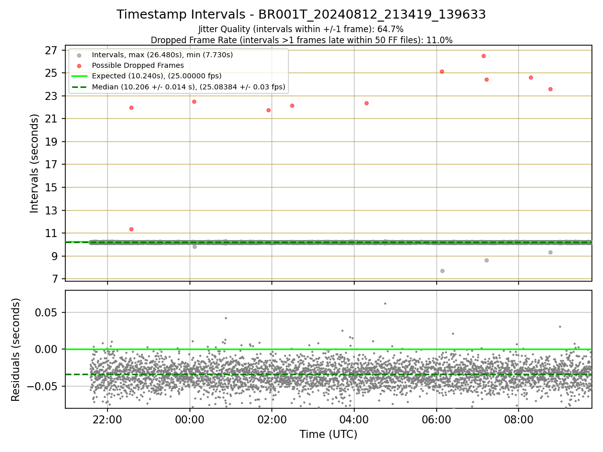Click the residual outlier near 0.02 after 06:00
Screen dimensions: 603x452
pyautogui.click(x=452, y=333)
